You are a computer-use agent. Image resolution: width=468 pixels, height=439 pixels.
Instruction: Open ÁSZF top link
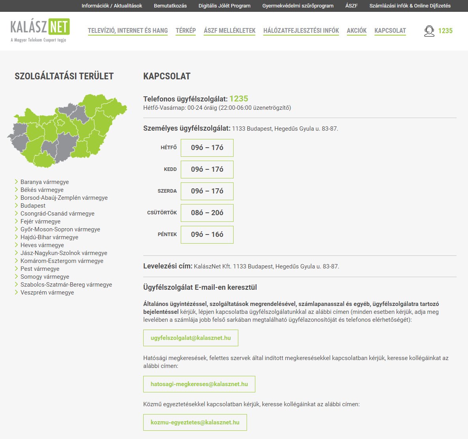(351, 6)
